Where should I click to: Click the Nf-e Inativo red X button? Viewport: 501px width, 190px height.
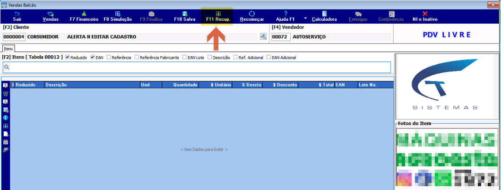(424, 17)
